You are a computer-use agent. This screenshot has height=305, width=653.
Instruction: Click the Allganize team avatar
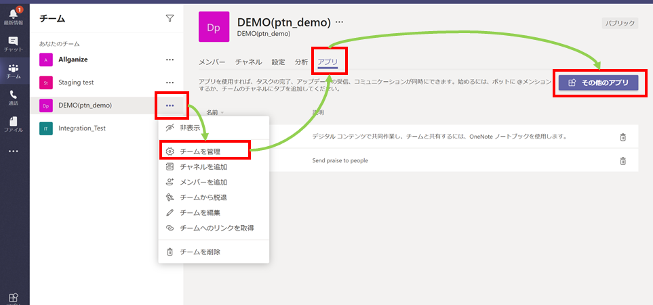(x=46, y=60)
